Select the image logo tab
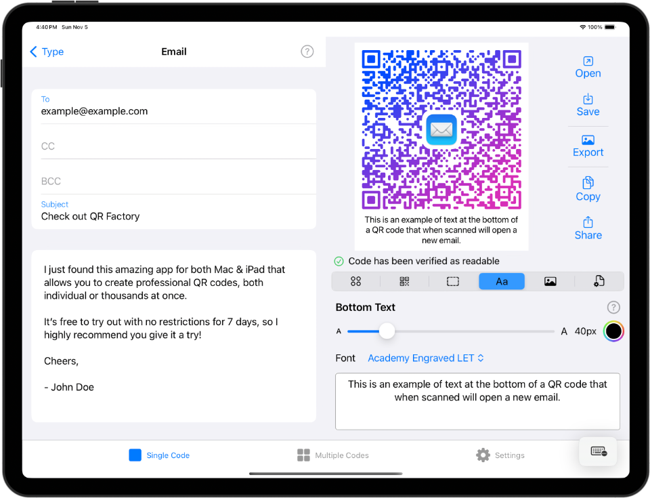Viewport: 650px width, 498px height. tap(550, 281)
